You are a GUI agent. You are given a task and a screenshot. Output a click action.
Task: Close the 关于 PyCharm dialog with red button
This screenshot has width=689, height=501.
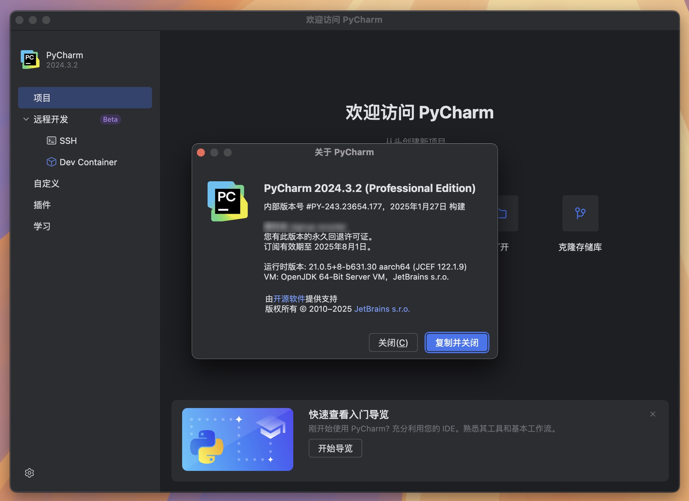[x=201, y=153]
